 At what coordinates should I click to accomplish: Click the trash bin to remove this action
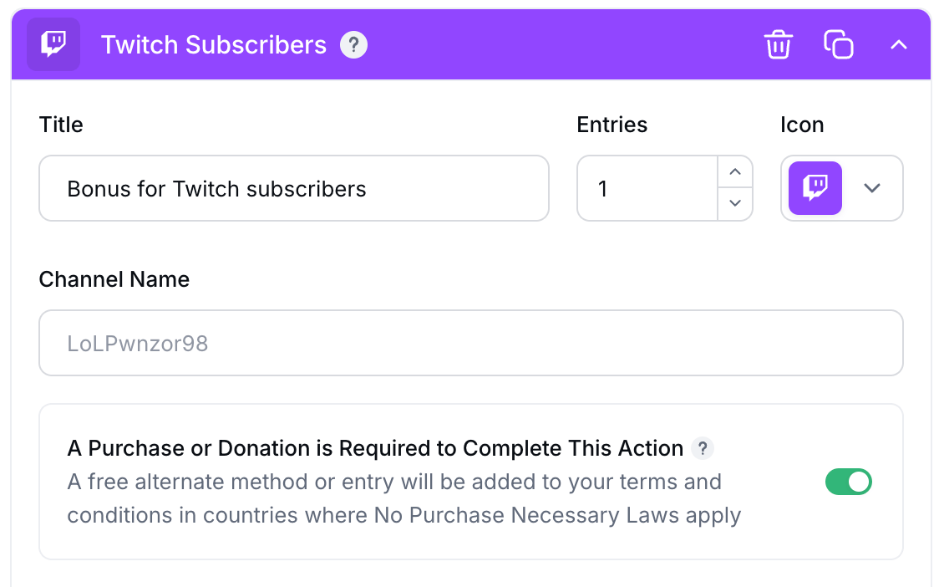point(778,44)
